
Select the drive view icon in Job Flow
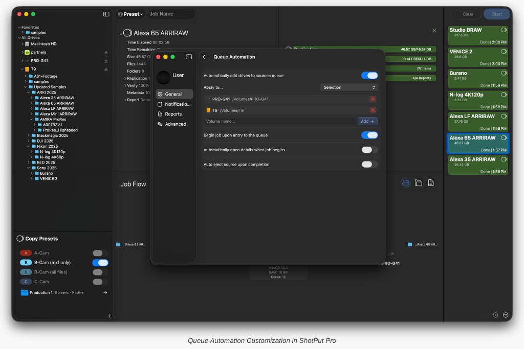click(x=405, y=183)
